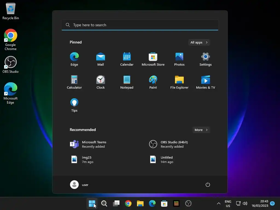Open File Explorer from the taskbar
The height and width of the screenshot is (210, 280).
pos(140,203)
